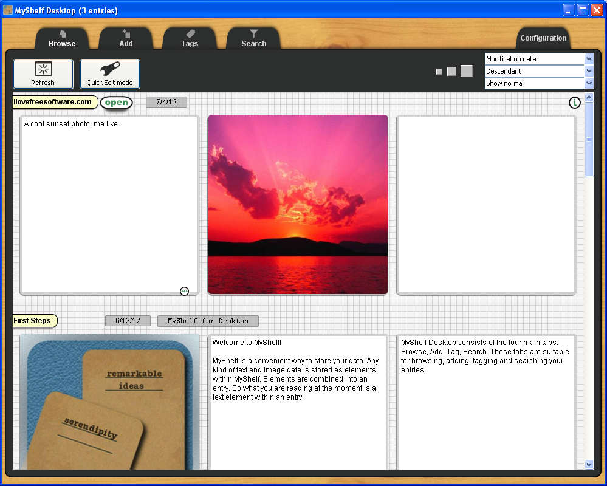Viewport: 607px width, 486px height.
Task: Open the Configuration tab
Action: coord(543,38)
